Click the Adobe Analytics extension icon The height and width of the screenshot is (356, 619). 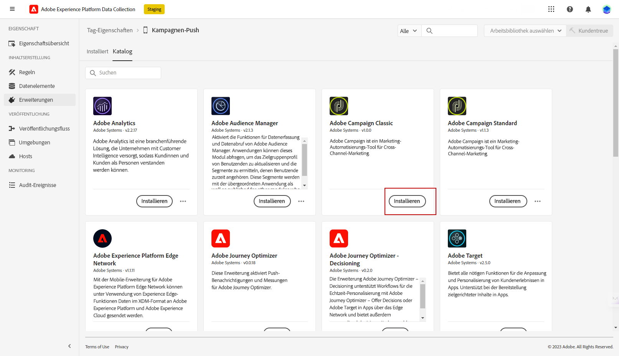(x=102, y=106)
